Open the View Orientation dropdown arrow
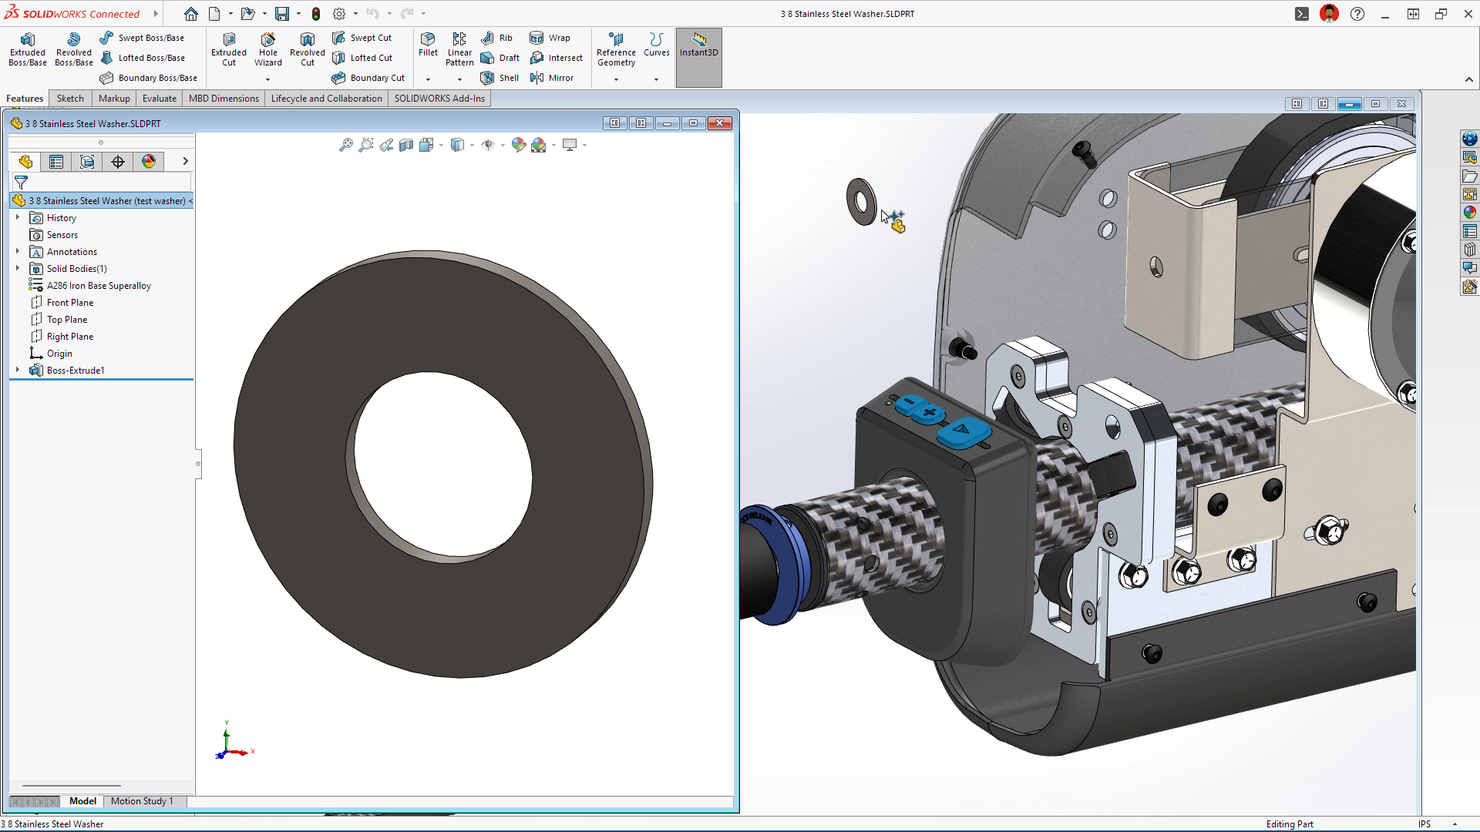Image resolution: width=1480 pixels, height=832 pixels. [x=440, y=144]
